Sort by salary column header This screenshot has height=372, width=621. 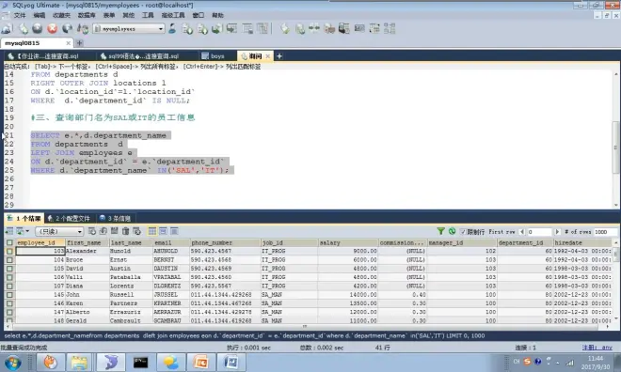tap(348, 242)
